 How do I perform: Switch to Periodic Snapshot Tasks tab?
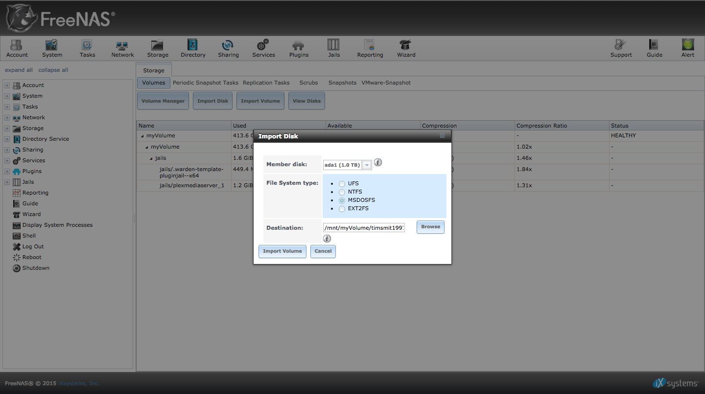pyautogui.click(x=205, y=83)
